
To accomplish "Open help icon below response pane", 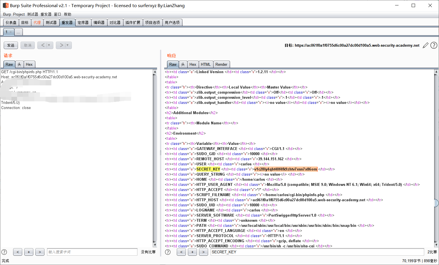I will [x=168, y=252].
